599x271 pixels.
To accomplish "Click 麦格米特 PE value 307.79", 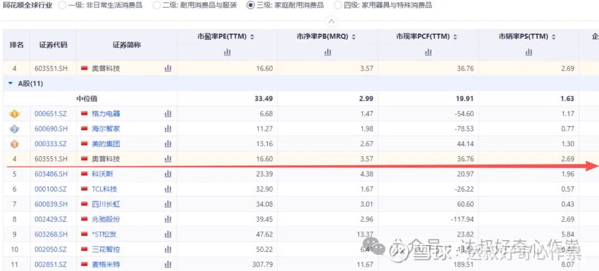I will [262, 264].
